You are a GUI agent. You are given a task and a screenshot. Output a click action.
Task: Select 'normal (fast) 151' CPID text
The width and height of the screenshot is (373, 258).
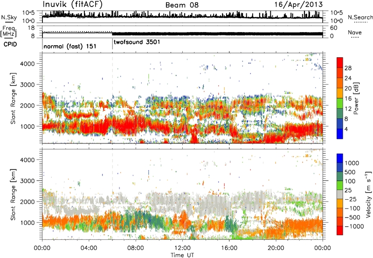pos(70,46)
